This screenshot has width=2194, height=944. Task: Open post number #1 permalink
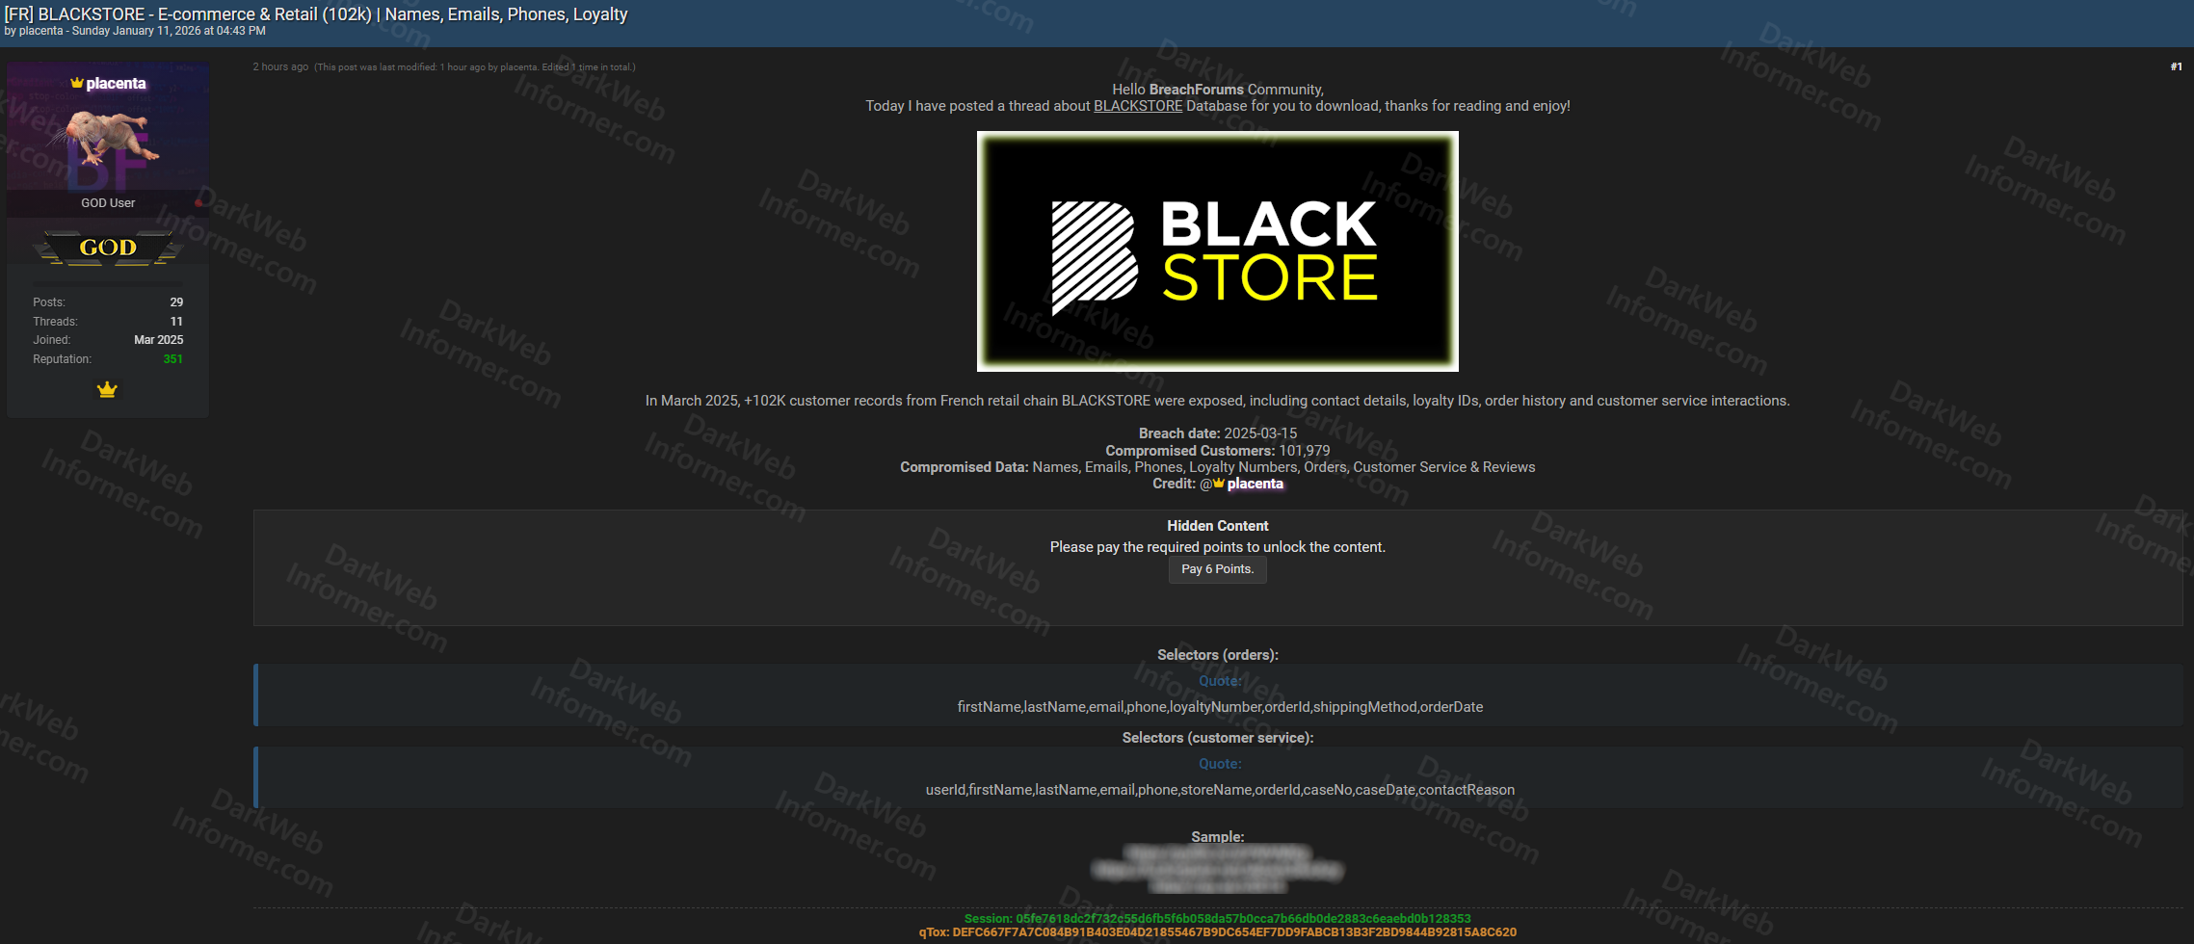tap(2176, 66)
